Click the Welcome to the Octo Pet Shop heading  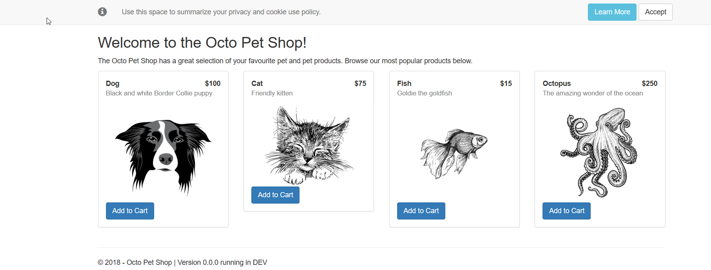[202, 43]
